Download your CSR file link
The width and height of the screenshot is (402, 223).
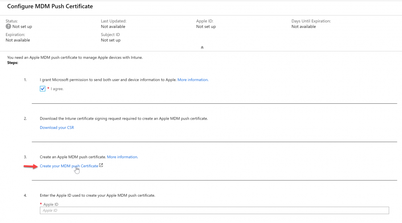coord(57,127)
